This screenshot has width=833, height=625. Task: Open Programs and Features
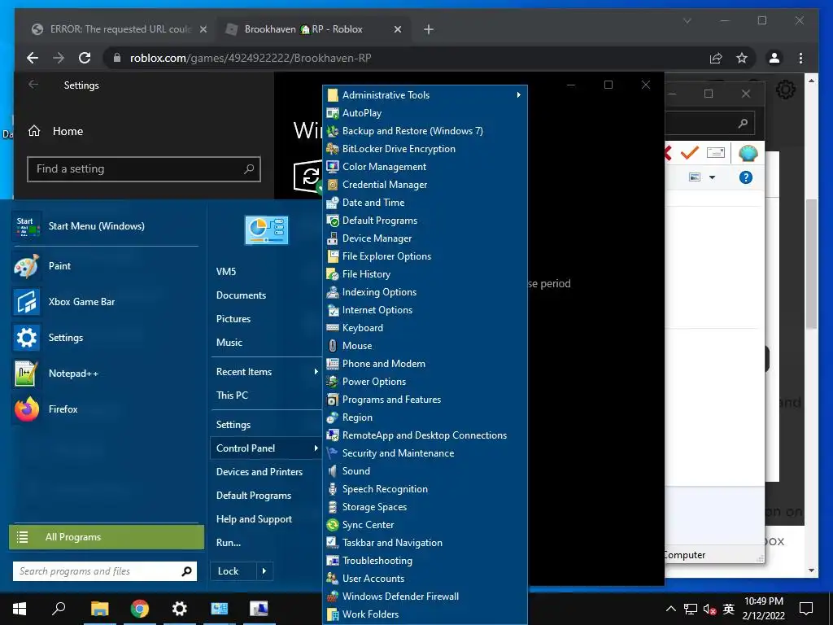(425, 399)
